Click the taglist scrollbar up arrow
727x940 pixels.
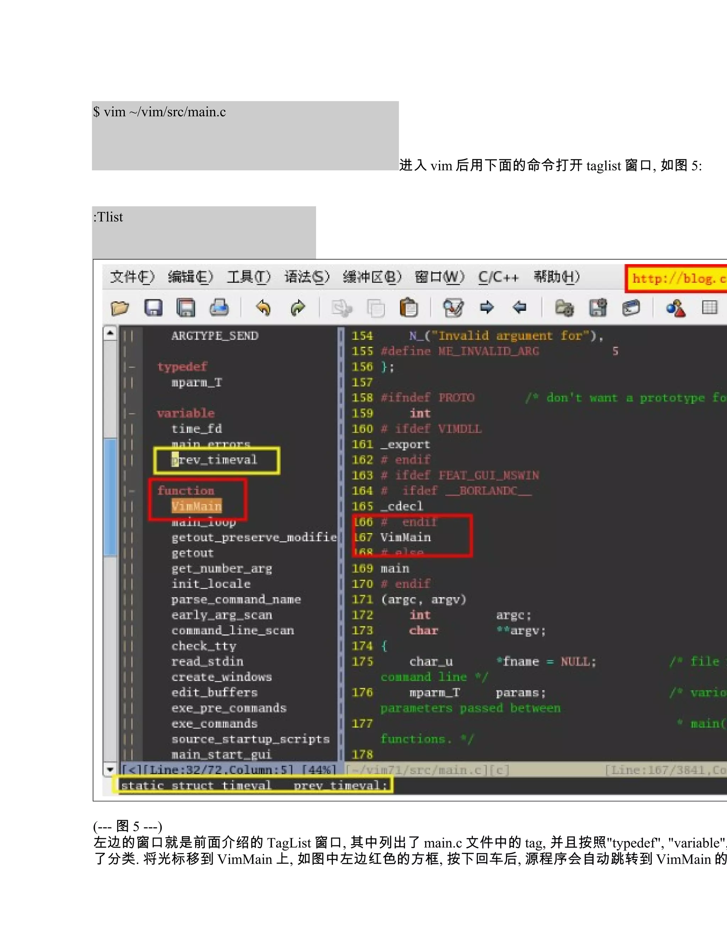(x=110, y=333)
